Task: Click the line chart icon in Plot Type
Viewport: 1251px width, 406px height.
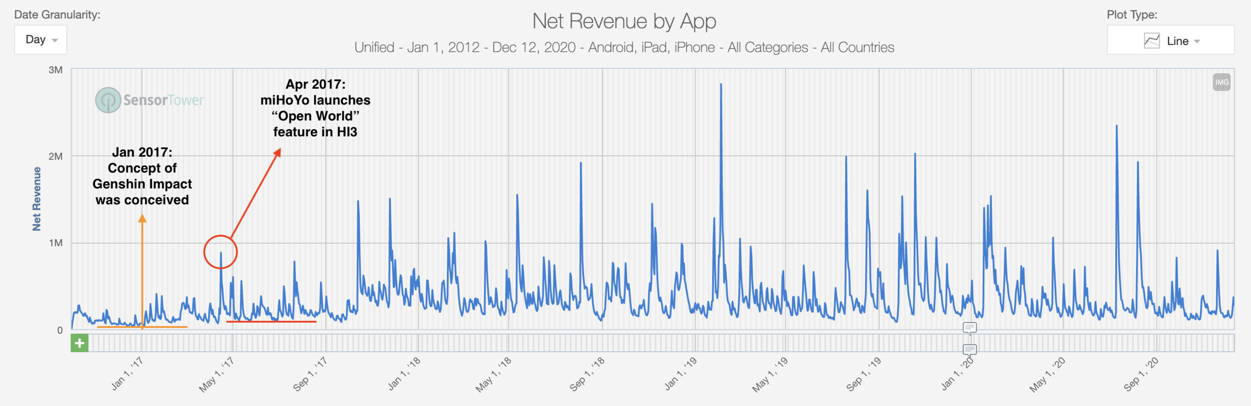Action: (x=1151, y=41)
